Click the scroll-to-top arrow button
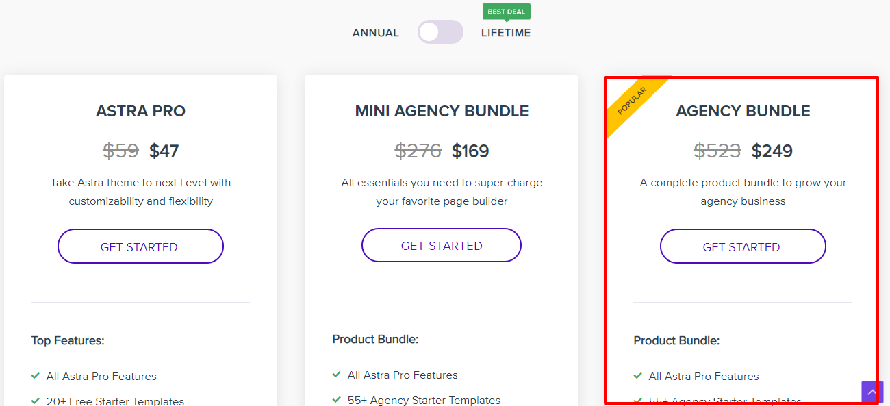Viewport: 890px width, 406px height. click(x=872, y=392)
